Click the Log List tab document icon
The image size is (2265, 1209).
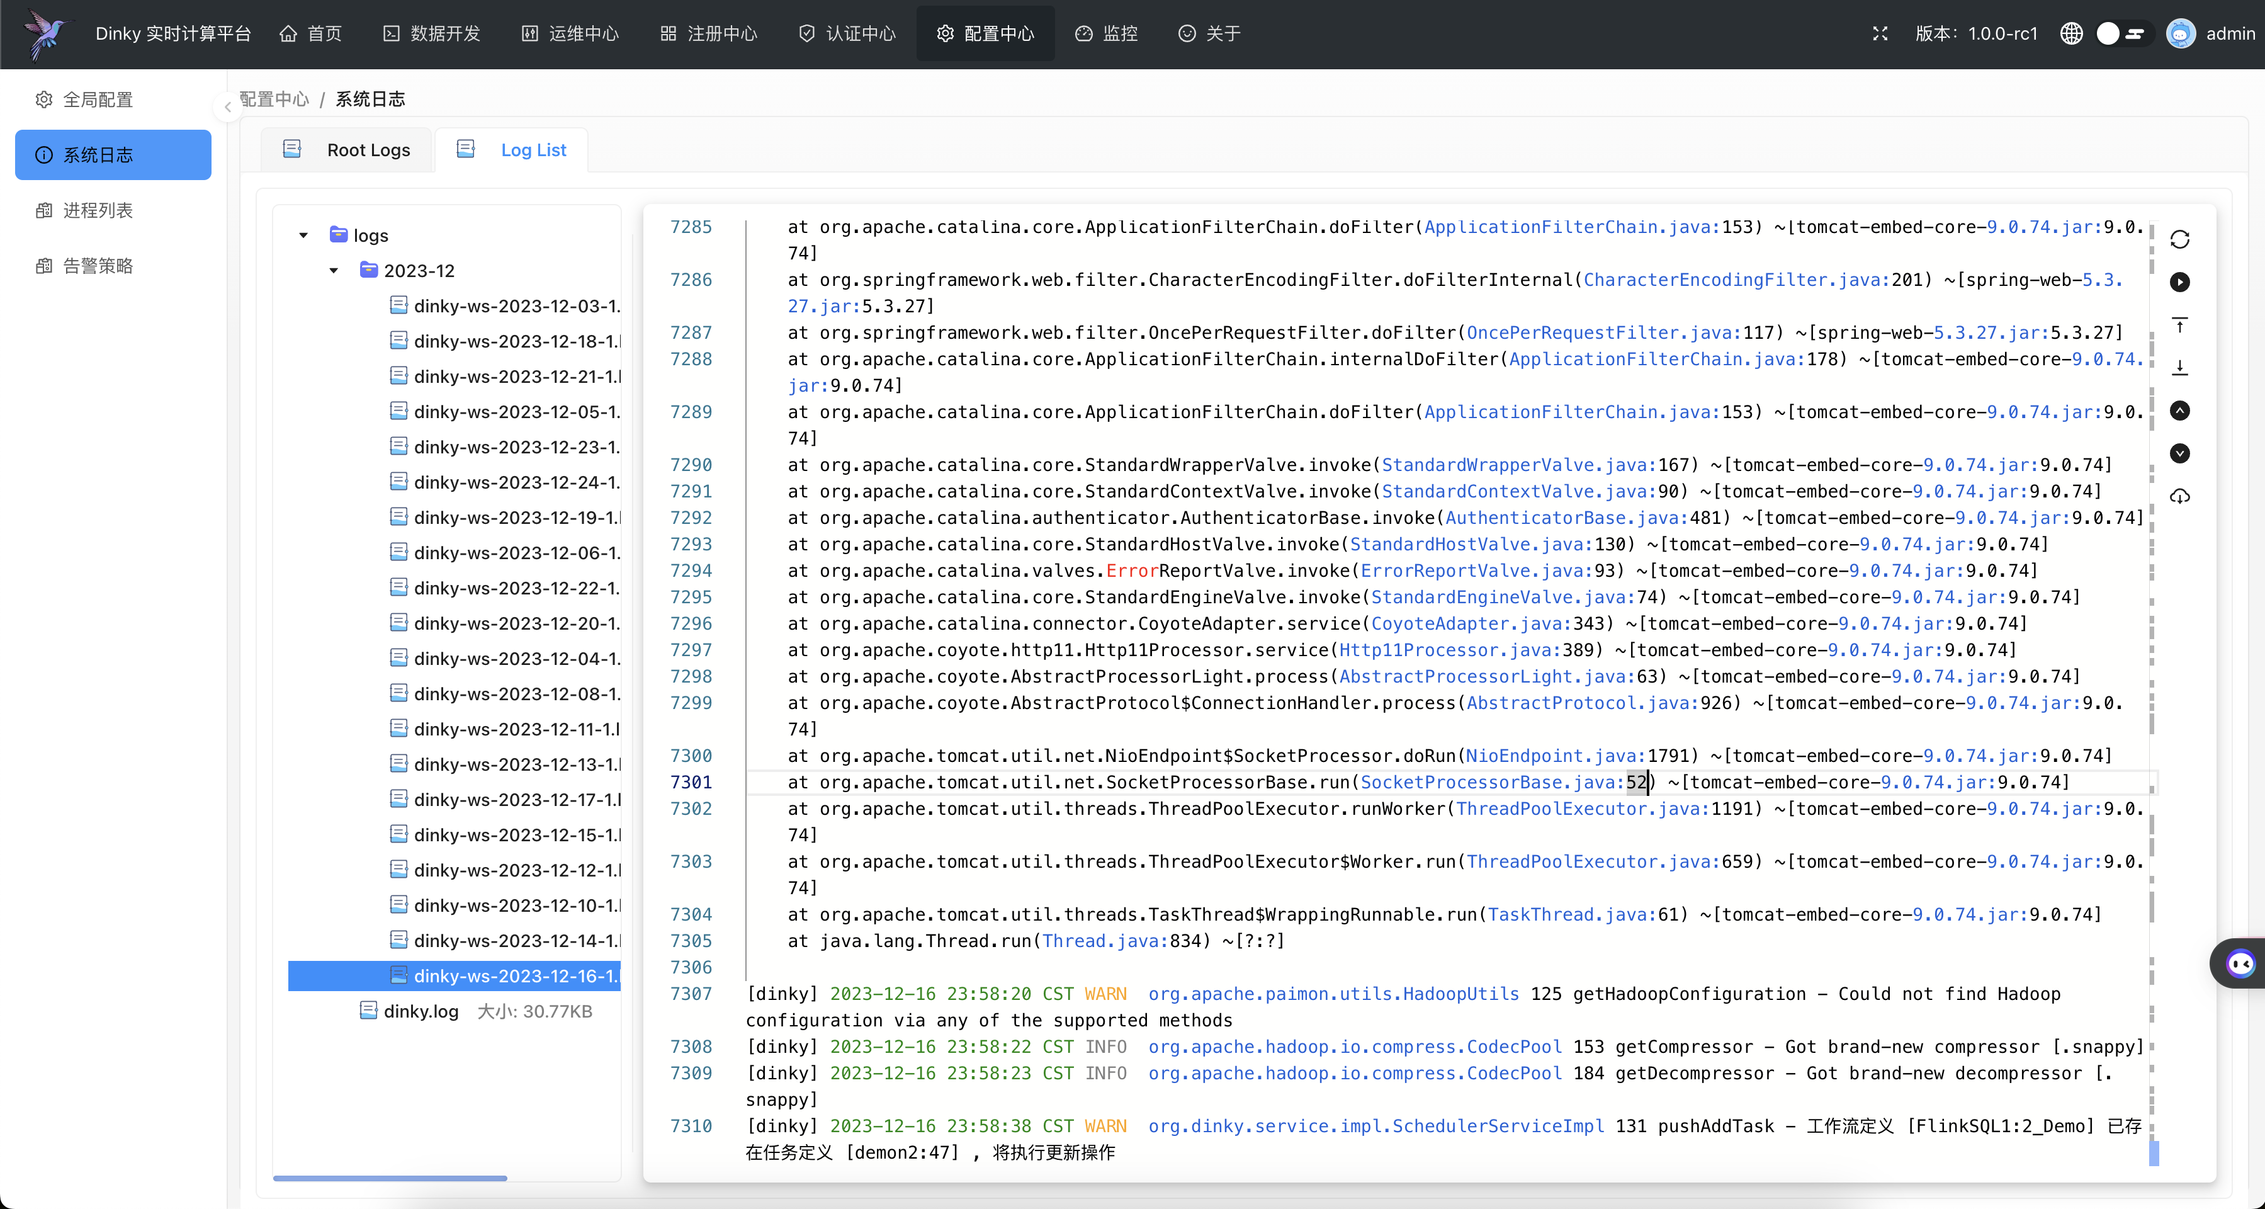click(466, 149)
